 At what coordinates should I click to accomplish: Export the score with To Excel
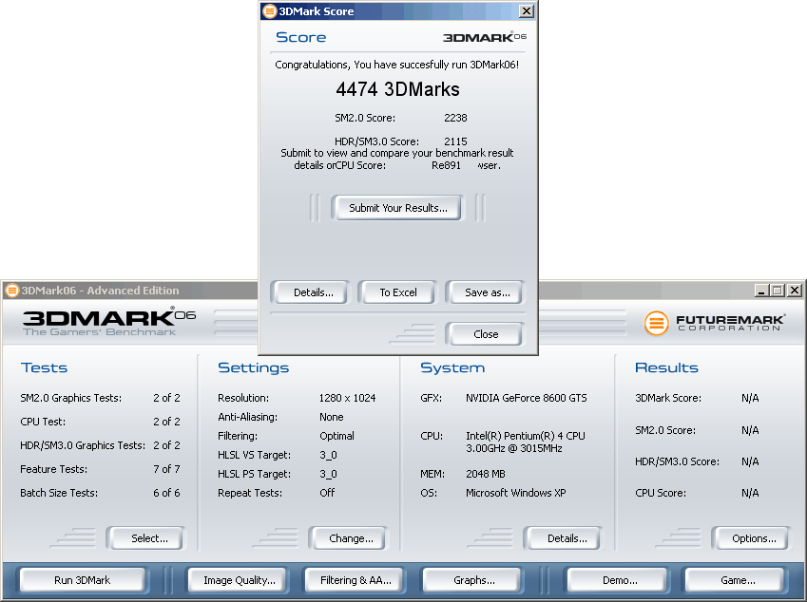click(x=397, y=292)
